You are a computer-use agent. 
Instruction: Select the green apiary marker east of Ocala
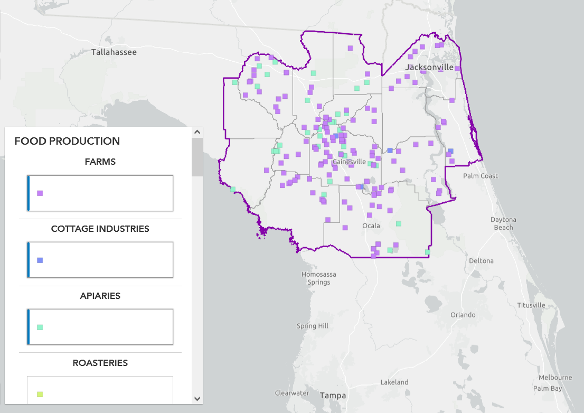click(399, 223)
